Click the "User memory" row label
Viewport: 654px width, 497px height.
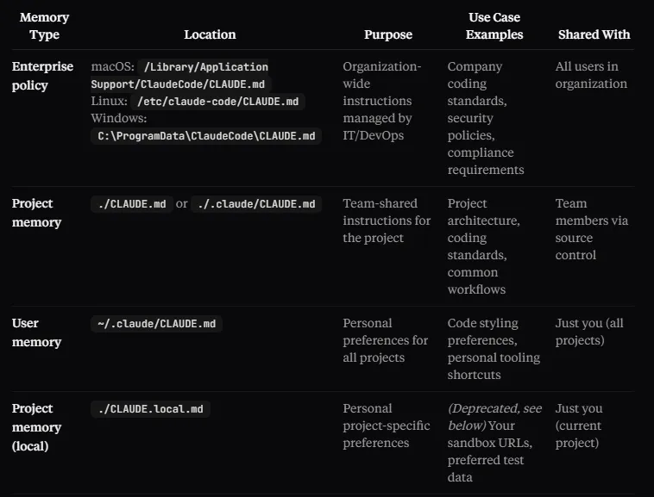pyautogui.click(x=36, y=332)
